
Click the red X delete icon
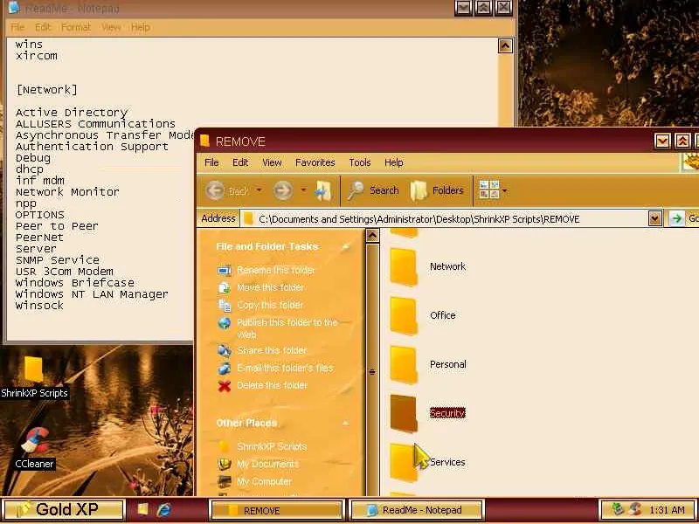pos(225,386)
